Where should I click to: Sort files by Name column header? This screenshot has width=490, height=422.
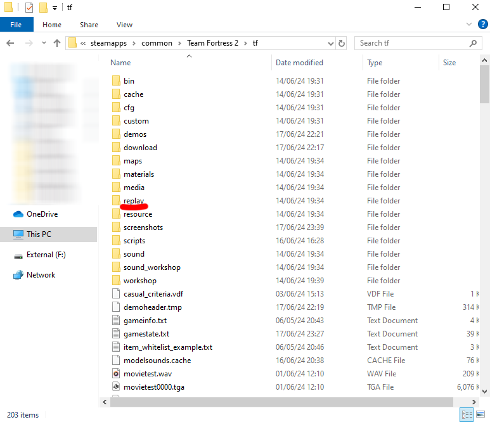pos(120,63)
